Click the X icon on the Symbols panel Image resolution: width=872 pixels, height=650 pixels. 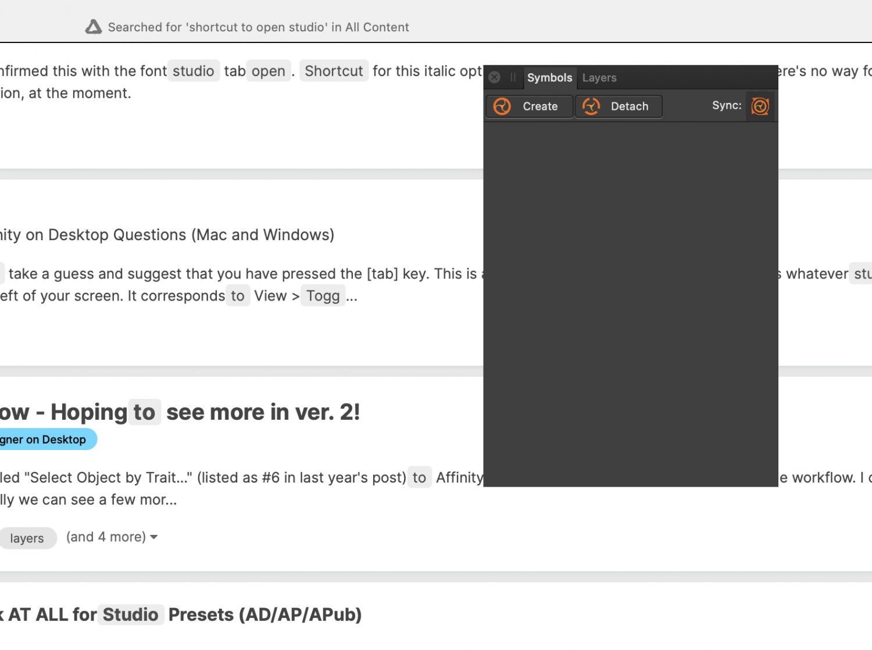pyautogui.click(x=494, y=77)
